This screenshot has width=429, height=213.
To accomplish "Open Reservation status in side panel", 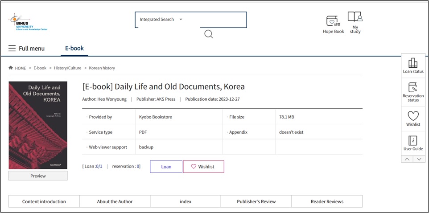I will 413,92.
